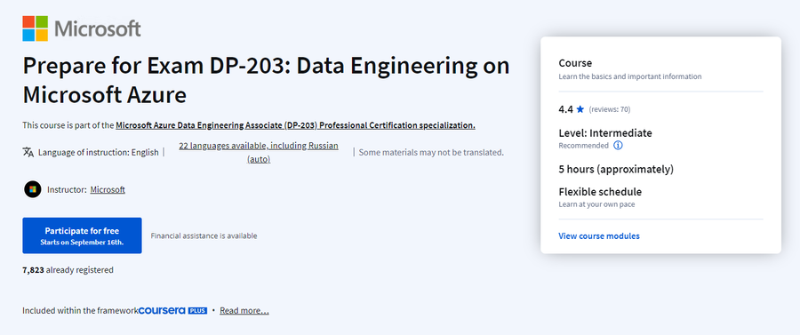The image size is (800, 335).
Task: Click the 7,823 already registered text
Action: [68, 270]
